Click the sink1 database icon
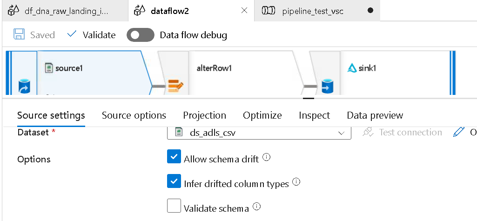The height and width of the screenshot is (221, 477). [327, 87]
